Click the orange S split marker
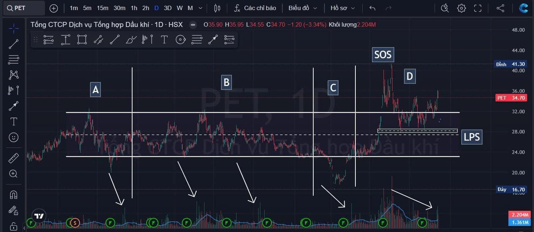This screenshot has height=232, width=534. point(75,223)
